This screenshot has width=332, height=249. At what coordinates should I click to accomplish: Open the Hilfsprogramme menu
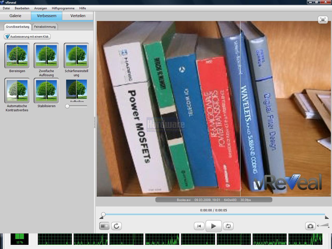[x=63, y=8]
